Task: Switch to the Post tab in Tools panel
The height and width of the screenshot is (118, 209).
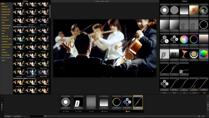Action: click(x=204, y=93)
